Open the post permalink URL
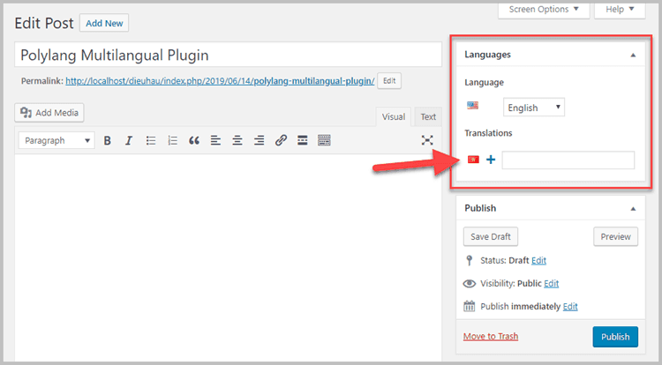Image resolution: width=662 pixels, height=365 pixels. click(220, 81)
